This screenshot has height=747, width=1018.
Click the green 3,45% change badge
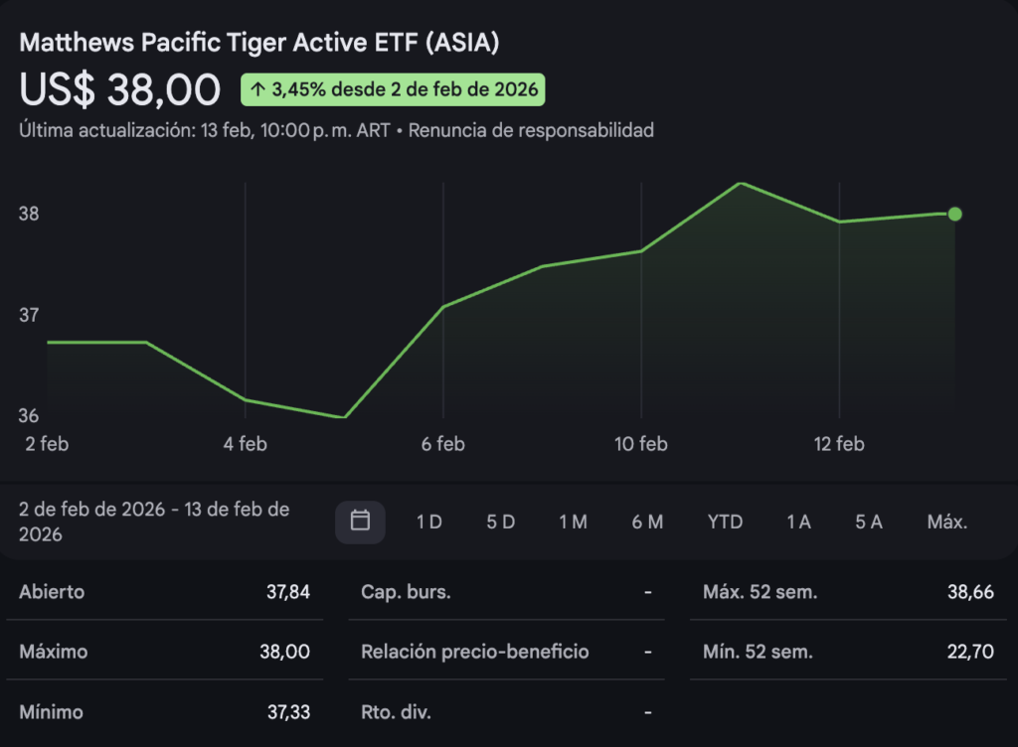point(393,90)
